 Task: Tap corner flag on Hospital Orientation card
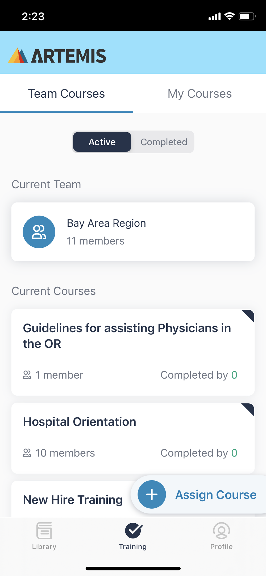click(x=249, y=409)
